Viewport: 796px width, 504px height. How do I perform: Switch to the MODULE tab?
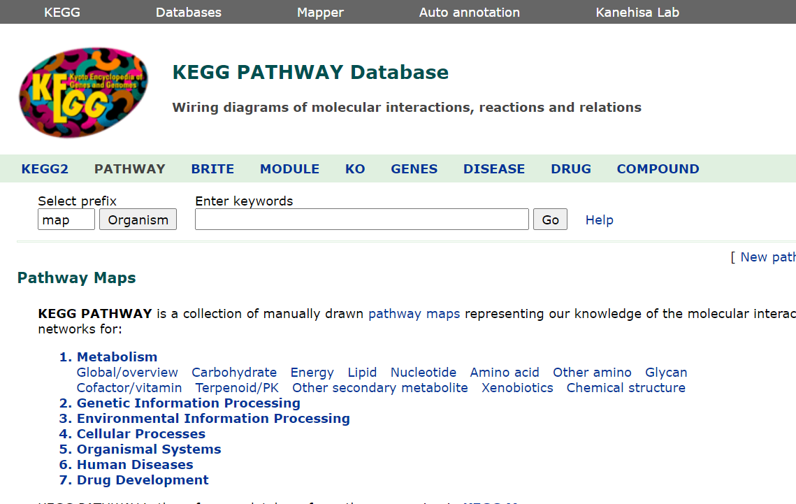click(x=289, y=169)
